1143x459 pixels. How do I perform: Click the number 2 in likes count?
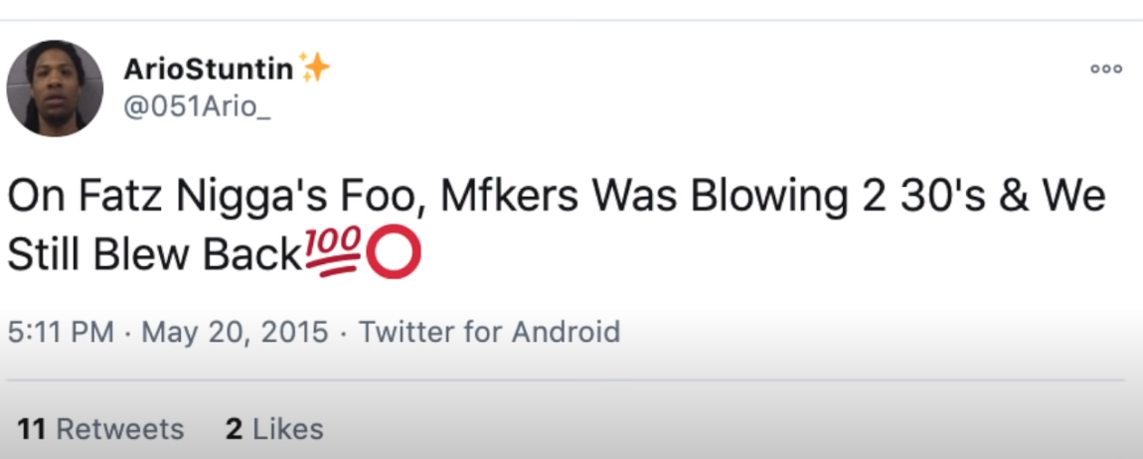coord(235,429)
